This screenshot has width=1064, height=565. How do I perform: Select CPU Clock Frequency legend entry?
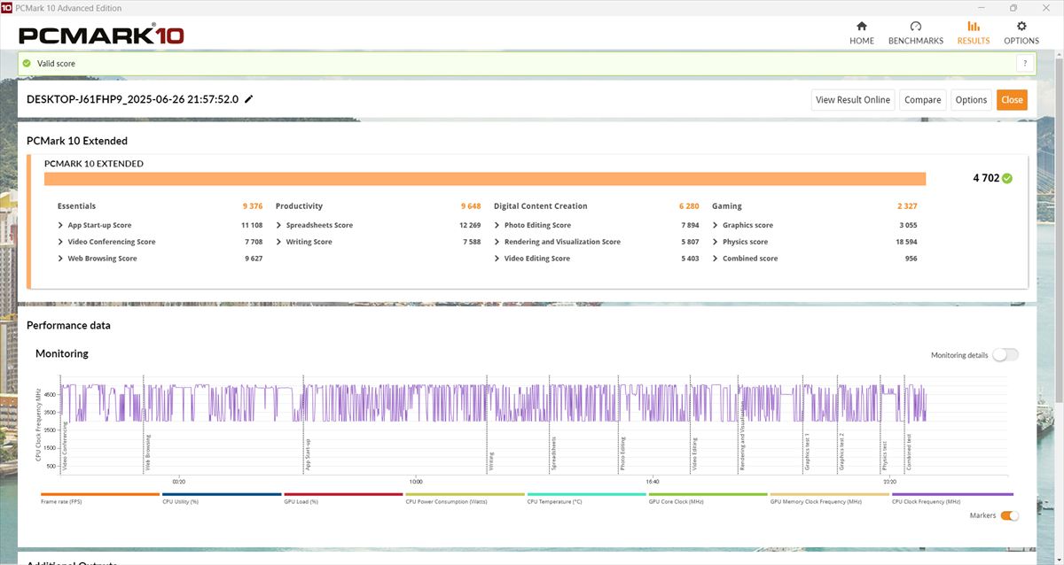tap(951, 498)
